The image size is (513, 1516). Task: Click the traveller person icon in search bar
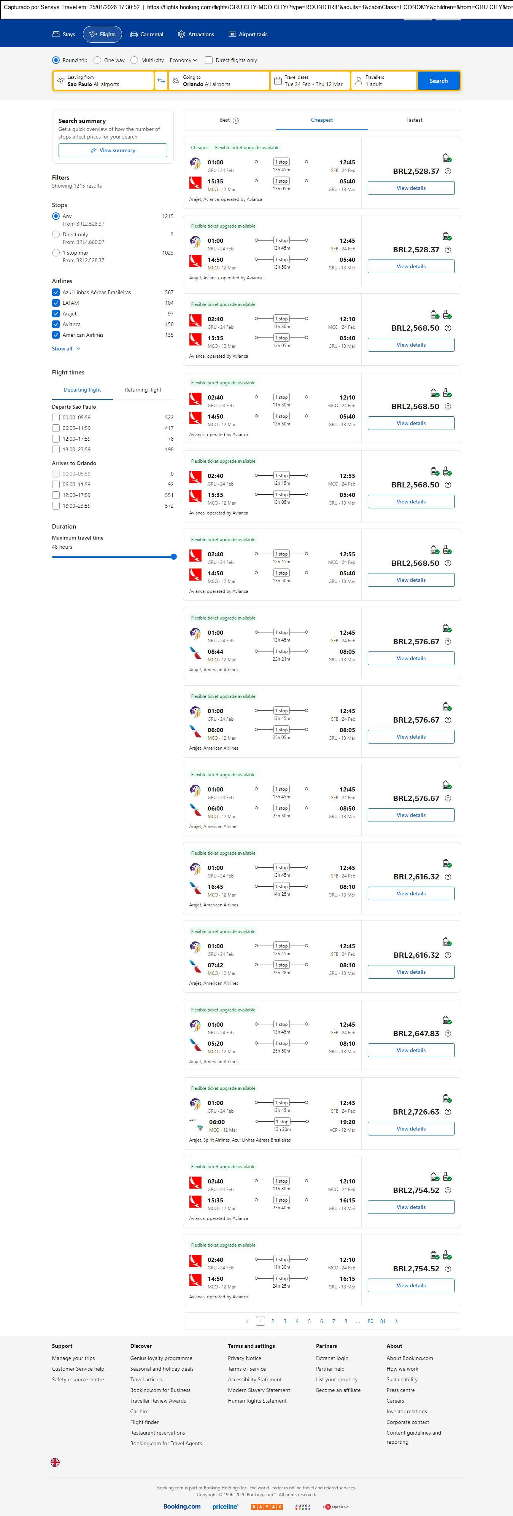(x=358, y=81)
